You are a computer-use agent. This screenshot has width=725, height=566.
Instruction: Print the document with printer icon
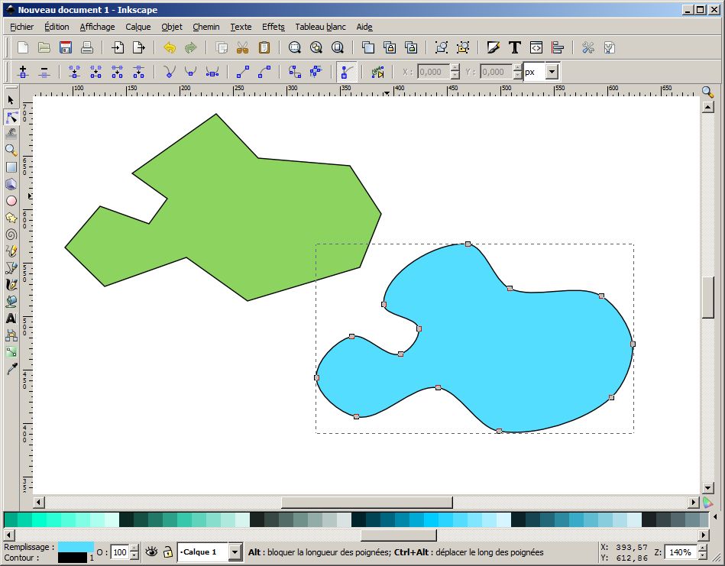click(x=87, y=47)
